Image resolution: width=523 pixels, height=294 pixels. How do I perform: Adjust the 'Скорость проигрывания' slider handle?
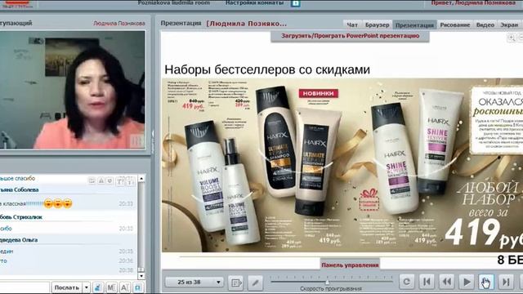[327, 282]
